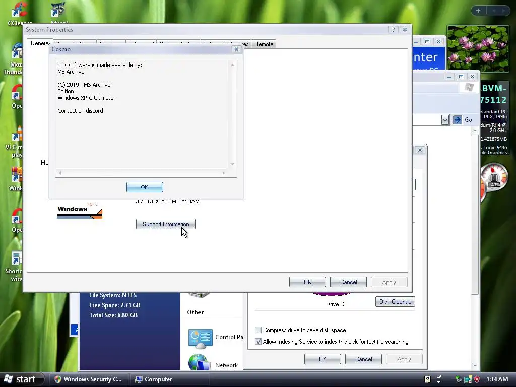Image resolution: width=516 pixels, height=387 pixels.
Task: Launch VLC media player desktop shortcut
Action: click(15, 142)
